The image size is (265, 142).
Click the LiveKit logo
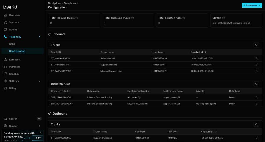(x=10, y=7)
